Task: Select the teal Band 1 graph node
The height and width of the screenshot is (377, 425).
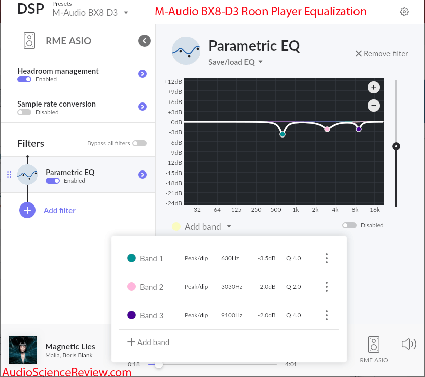Action: (x=282, y=134)
